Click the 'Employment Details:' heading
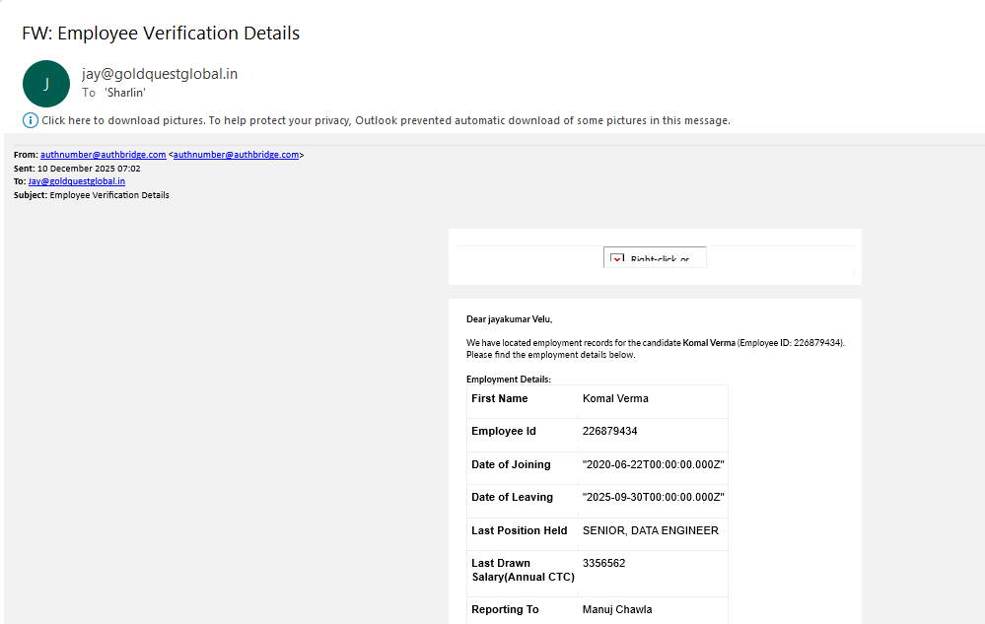Screen dimensions: 985x624 tap(509, 379)
